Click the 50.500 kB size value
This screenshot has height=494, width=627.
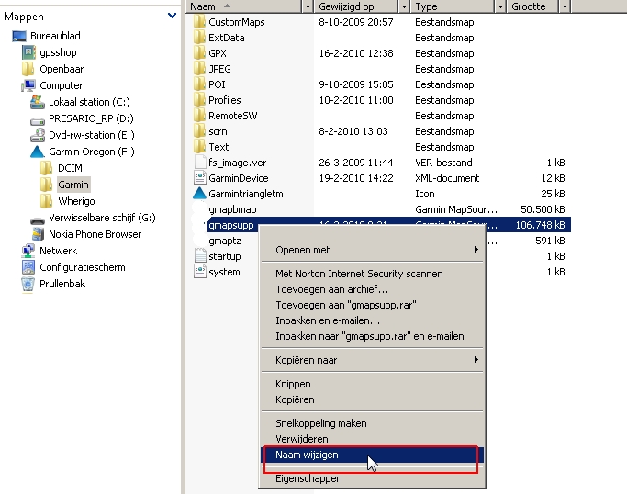click(543, 209)
